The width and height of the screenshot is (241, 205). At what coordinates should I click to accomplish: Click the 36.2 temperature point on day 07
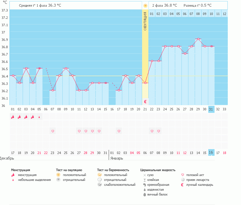click(x=53, y=90)
